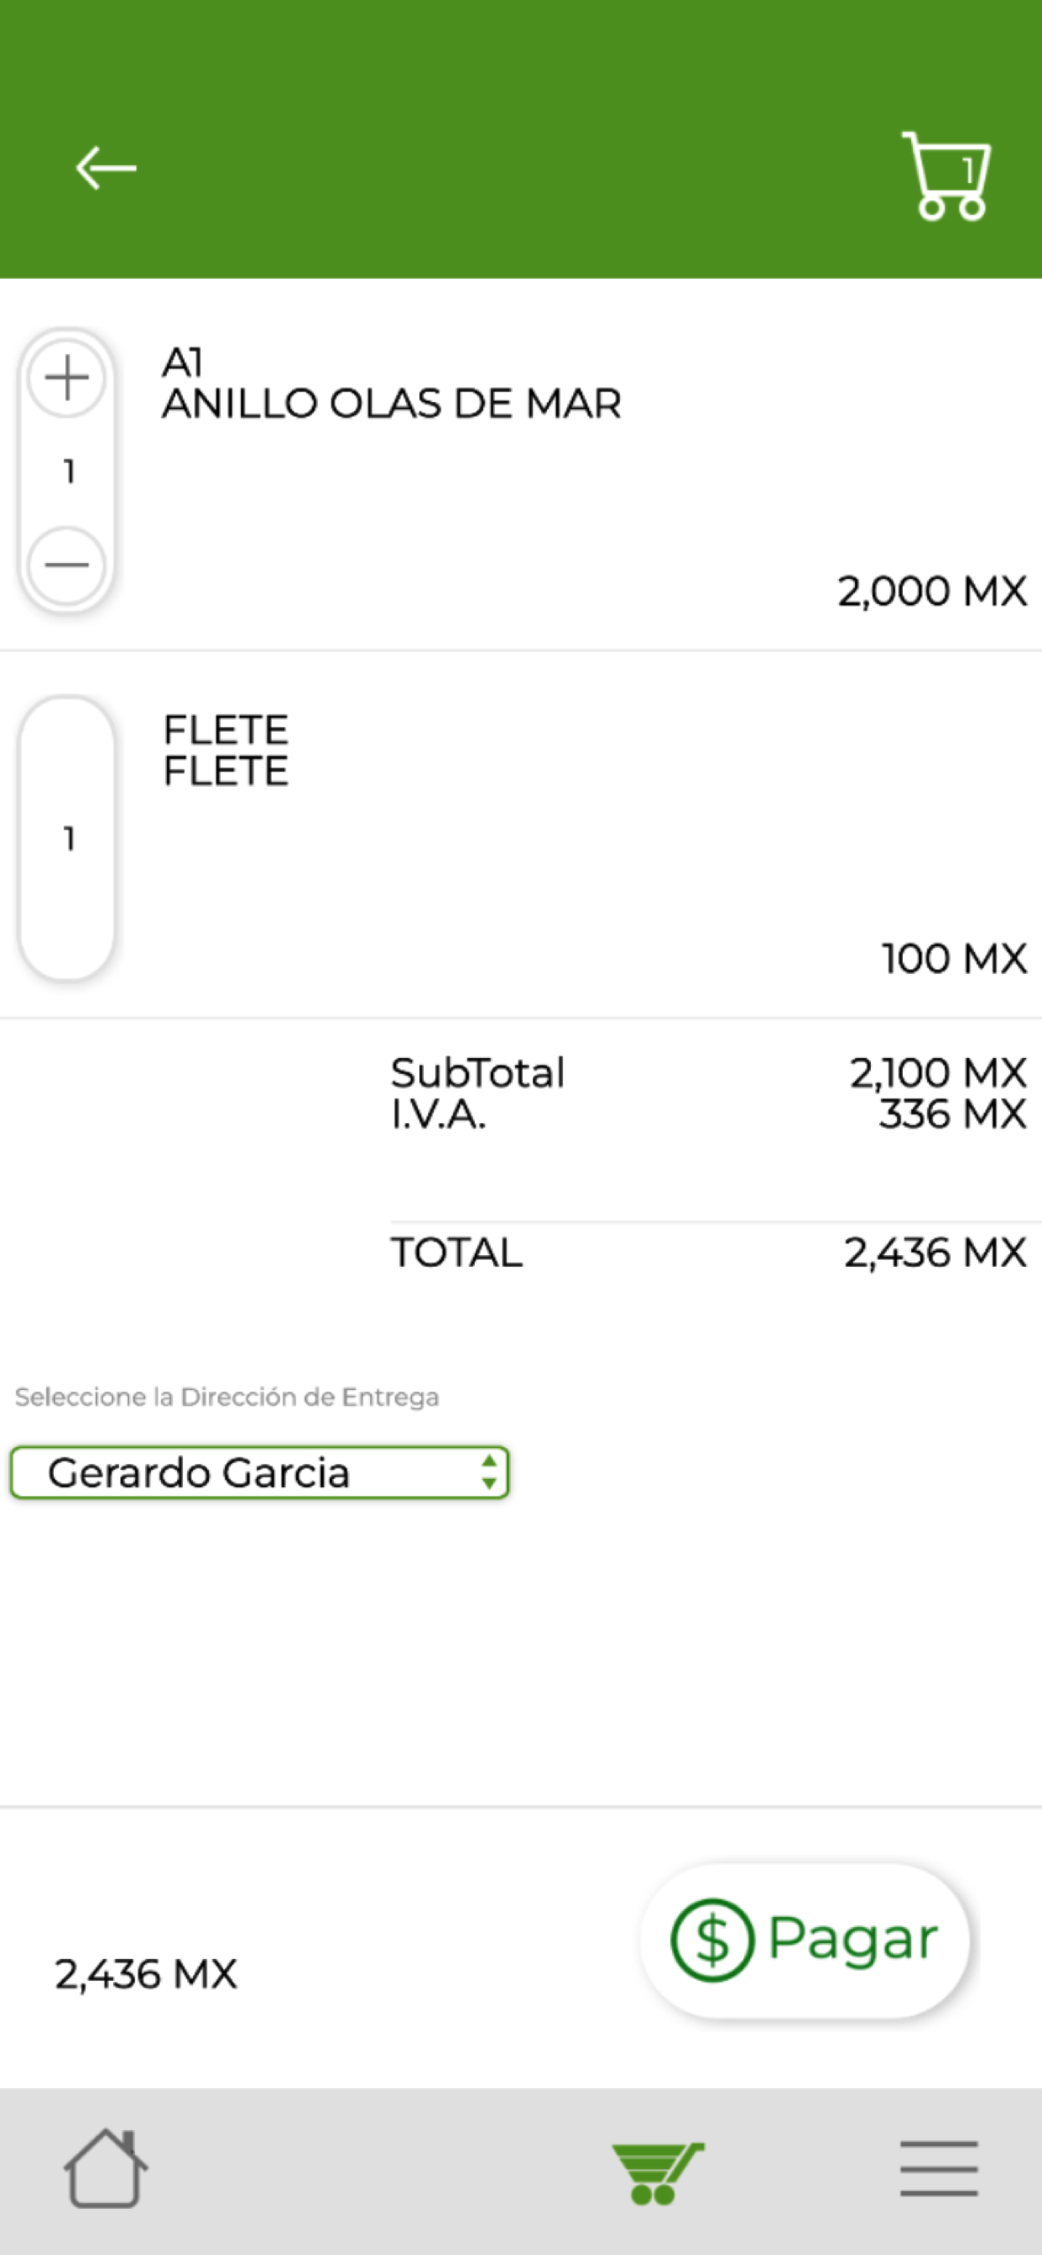
Task: Tap the FLETE quantity pill
Action: [67, 838]
